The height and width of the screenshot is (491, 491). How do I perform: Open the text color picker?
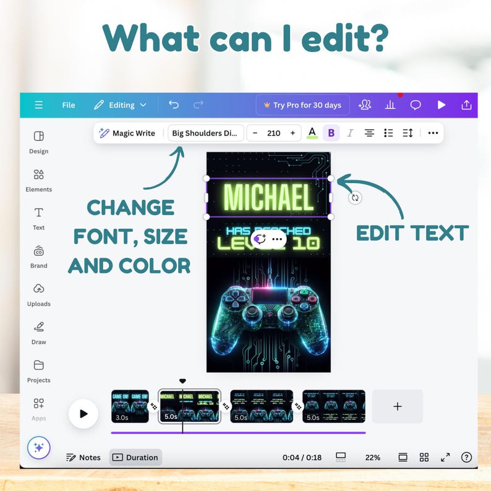tap(312, 133)
